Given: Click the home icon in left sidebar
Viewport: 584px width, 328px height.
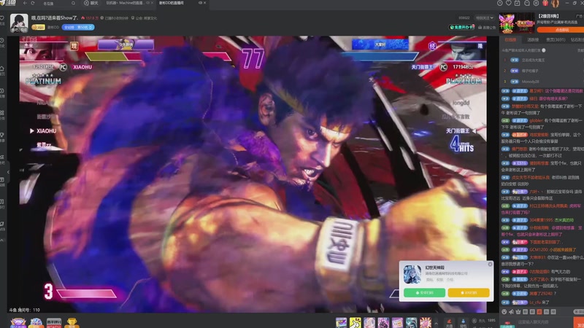Looking at the screenshot, I should coord(2,69).
